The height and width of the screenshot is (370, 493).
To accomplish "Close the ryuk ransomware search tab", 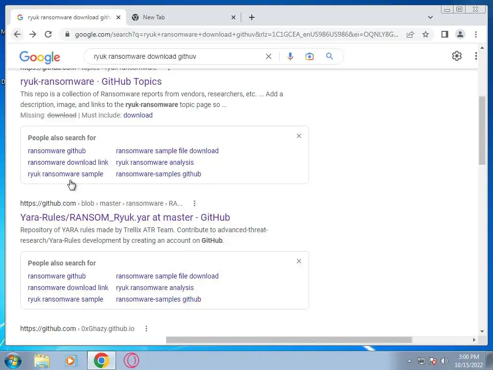I will click(118, 17).
